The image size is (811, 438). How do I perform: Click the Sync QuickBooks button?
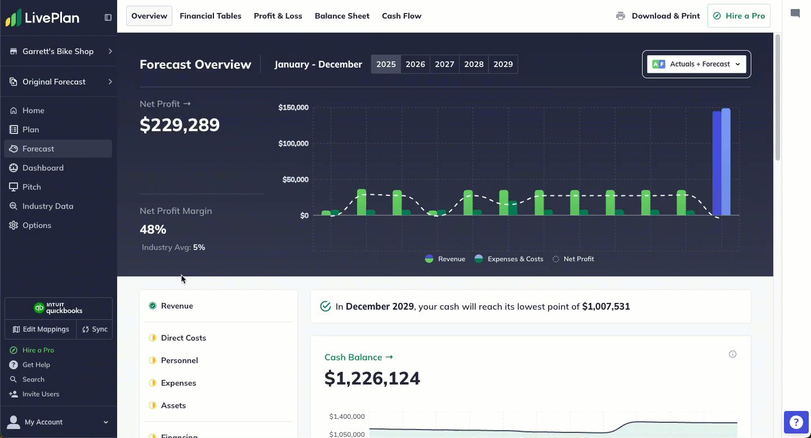(95, 329)
